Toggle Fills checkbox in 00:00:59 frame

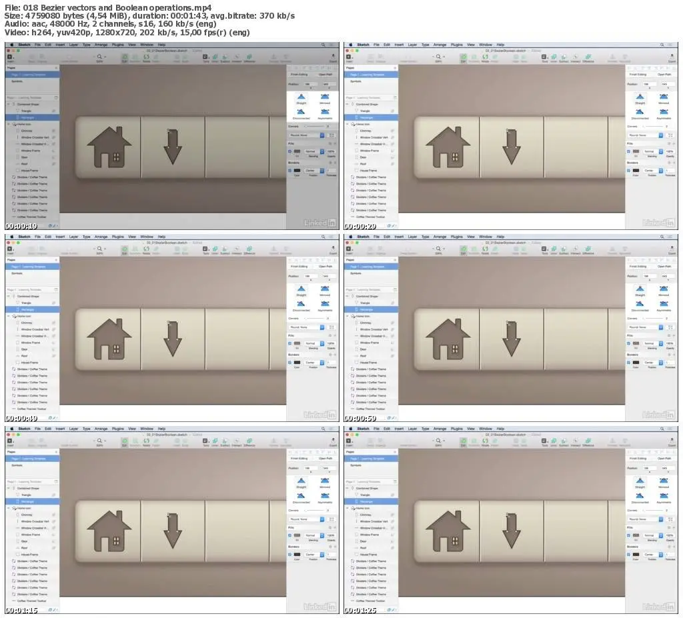[628, 343]
